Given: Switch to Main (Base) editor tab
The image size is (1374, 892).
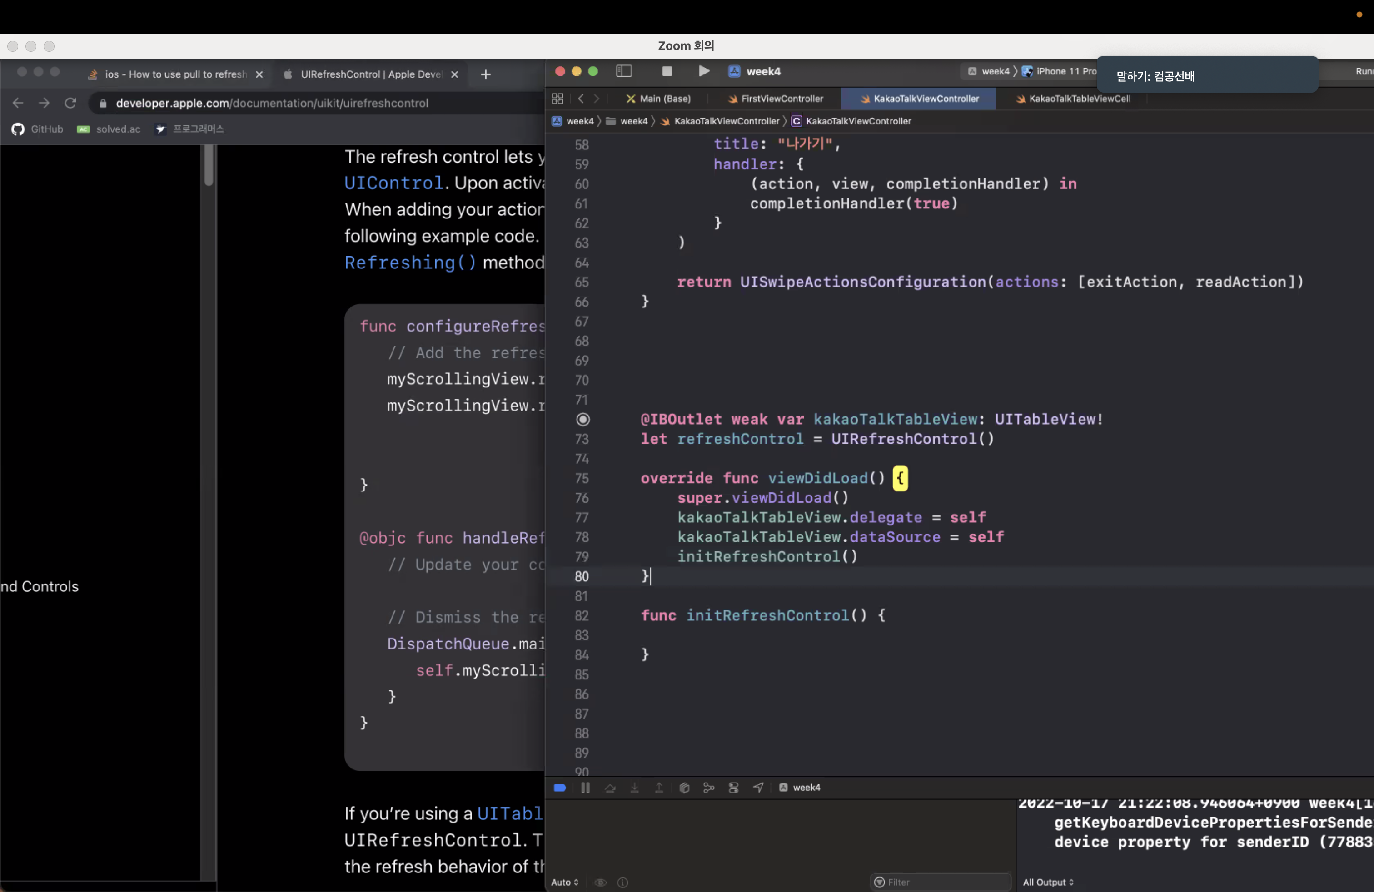Looking at the screenshot, I should [x=659, y=99].
